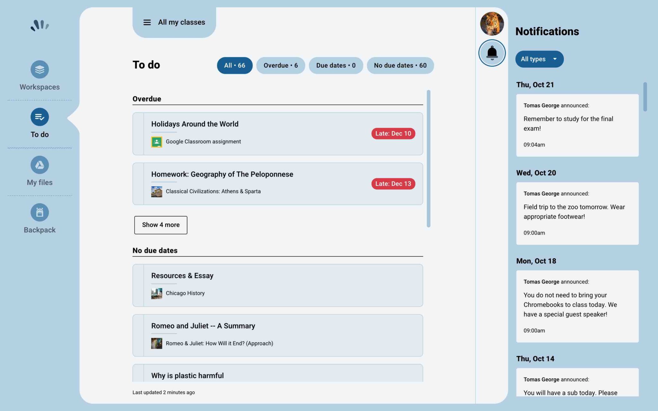Open the tiger profile avatar
Viewport: 658px width, 411px height.
click(492, 23)
